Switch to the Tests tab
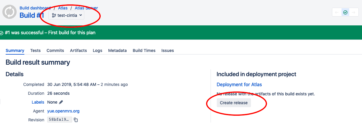362x129 pixels. [x=35, y=50]
